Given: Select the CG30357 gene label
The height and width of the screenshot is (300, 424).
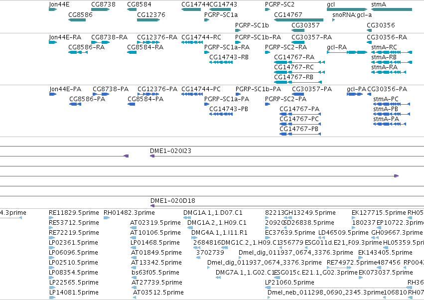Looking at the screenshot, I should pos(305,25).
